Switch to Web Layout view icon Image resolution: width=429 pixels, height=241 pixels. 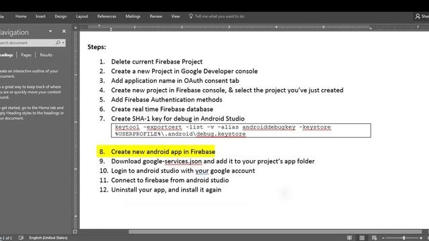click(x=374, y=238)
